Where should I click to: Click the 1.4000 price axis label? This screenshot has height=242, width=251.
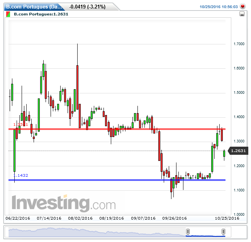[239, 117]
